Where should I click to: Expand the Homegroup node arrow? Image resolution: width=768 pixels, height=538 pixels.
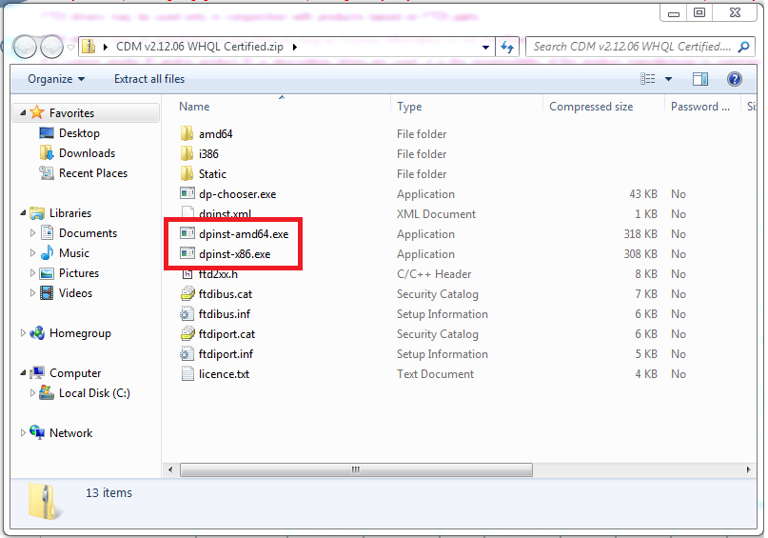tap(23, 332)
